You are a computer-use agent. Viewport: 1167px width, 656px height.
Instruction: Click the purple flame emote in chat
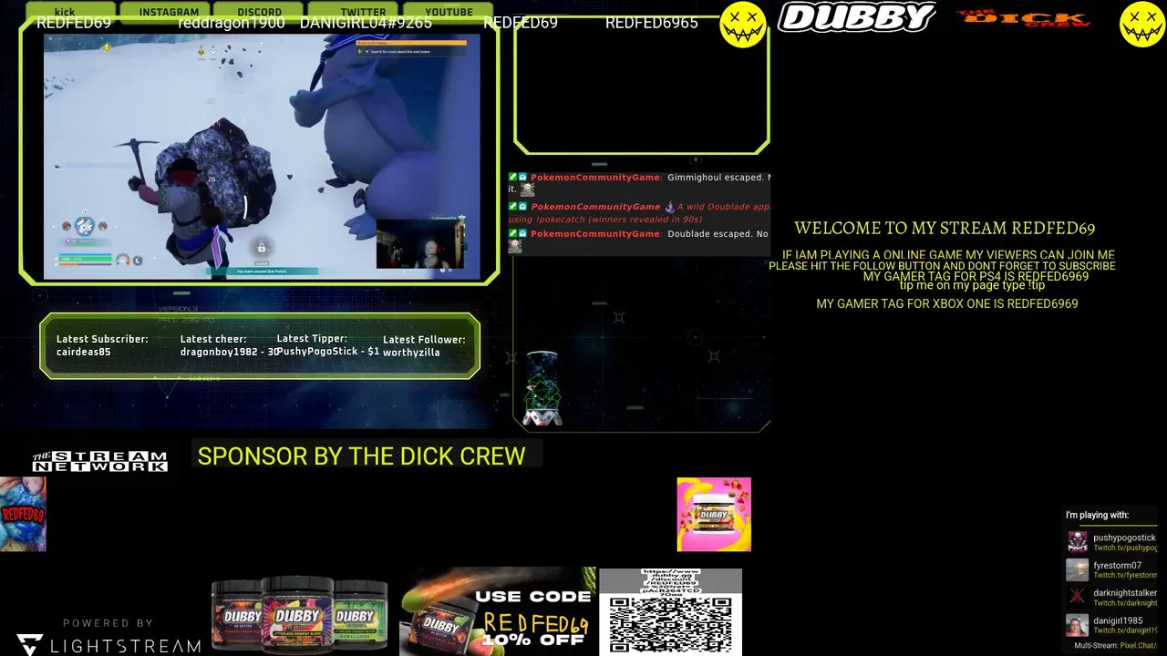click(670, 207)
